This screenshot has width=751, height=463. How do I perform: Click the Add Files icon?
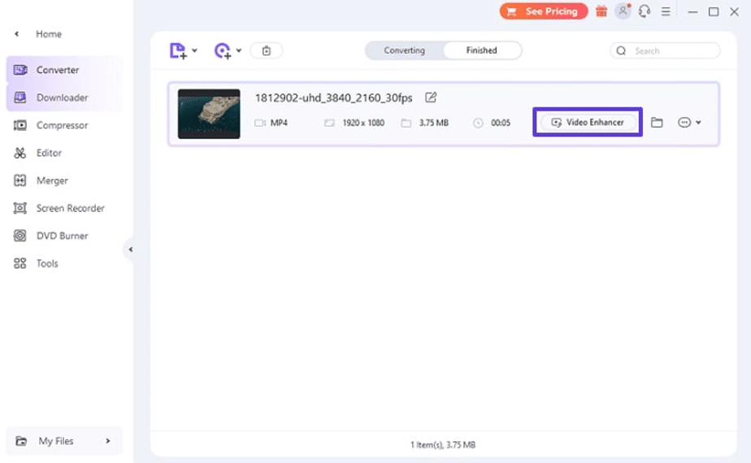coord(178,50)
